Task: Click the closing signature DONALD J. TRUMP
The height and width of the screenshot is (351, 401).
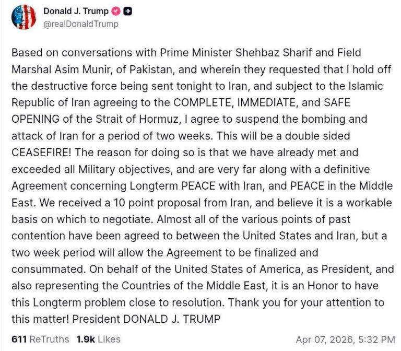Action: coord(172,319)
